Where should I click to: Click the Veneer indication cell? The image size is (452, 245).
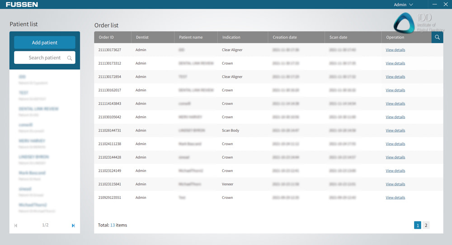pos(227,184)
